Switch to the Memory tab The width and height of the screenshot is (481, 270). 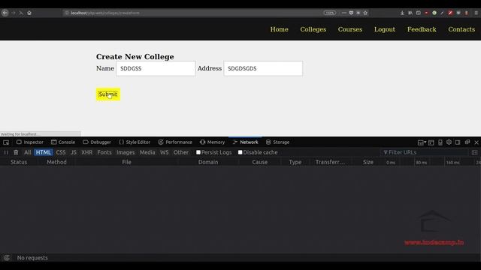click(212, 142)
